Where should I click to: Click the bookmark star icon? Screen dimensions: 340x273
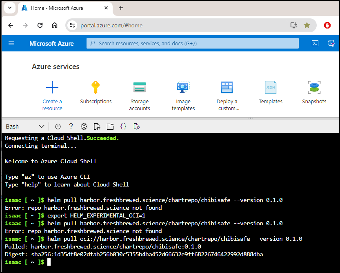coord(307,25)
